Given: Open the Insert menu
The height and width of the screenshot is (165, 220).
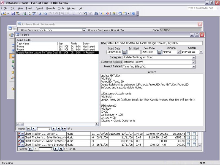Looking at the screenshot, I should (x=29, y=8).
